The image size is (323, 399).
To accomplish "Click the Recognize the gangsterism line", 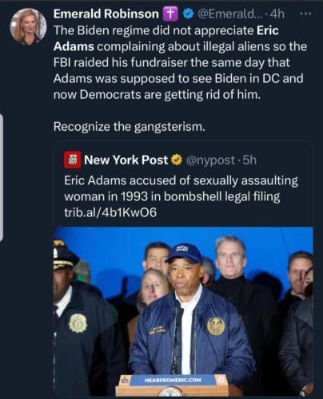I will click(130, 127).
